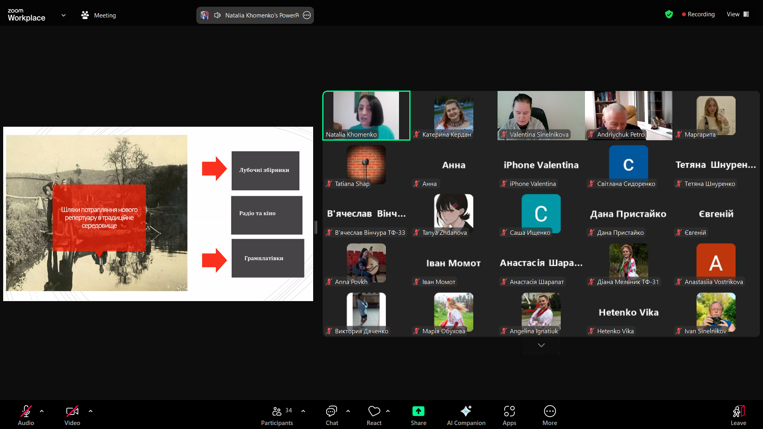This screenshot has height=429, width=763.
Task: Click the divider handle between slide and gallery
Action: pos(316,227)
